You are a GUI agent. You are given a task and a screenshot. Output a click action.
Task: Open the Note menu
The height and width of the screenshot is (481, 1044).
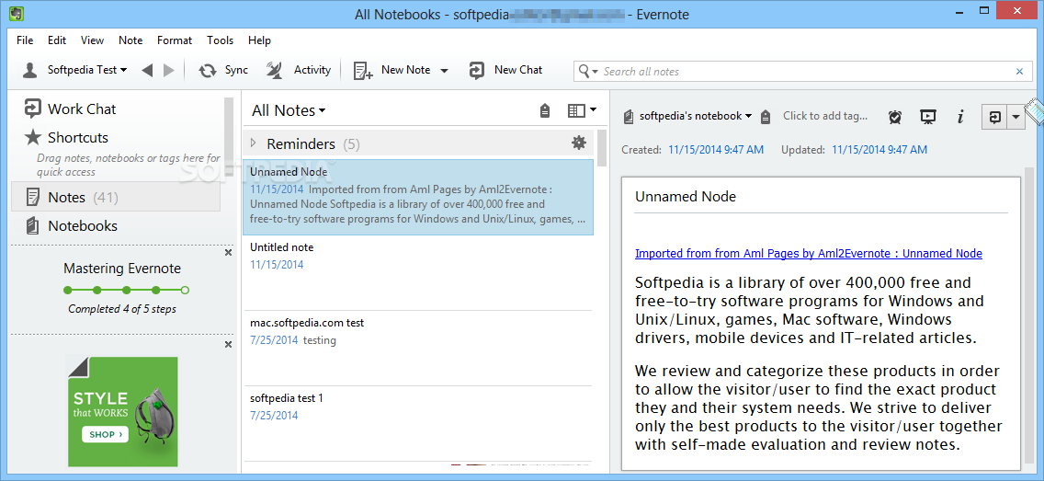pyautogui.click(x=130, y=40)
